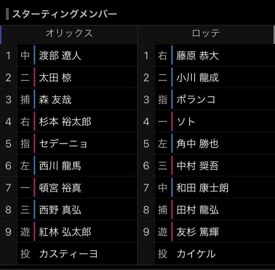Open 森 友哉 player profile
Image resolution: width=275 pixels, height=270 pixels.
55,100
